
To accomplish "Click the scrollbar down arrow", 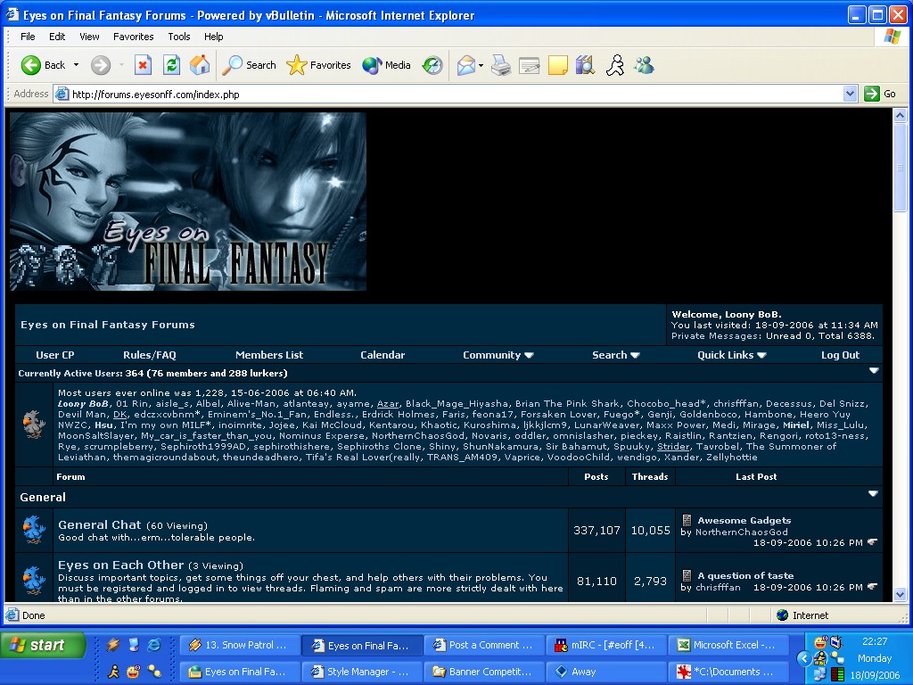I will 901,595.
